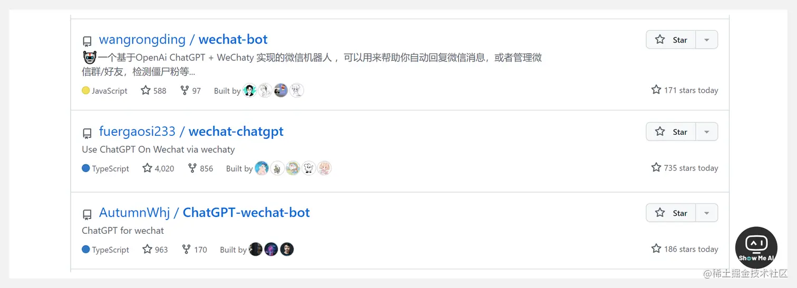Open 170 forks of ChatGPT-wechat-bot

click(194, 250)
